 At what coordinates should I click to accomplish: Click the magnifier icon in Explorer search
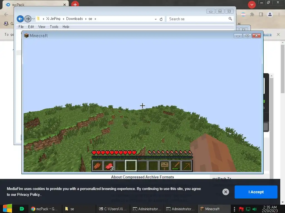pyautogui.click(x=230, y=19)
